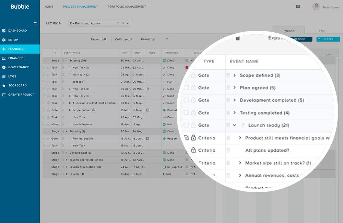
Task: Open the Finances chart icon
Action: pos(4,58)
